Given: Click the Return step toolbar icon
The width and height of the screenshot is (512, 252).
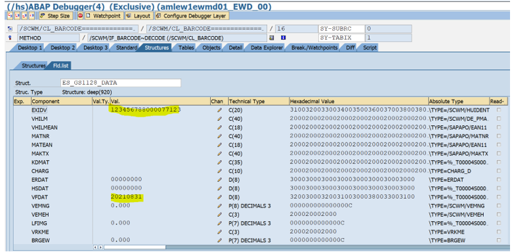Looking at the screenshot, I should 24,16.
